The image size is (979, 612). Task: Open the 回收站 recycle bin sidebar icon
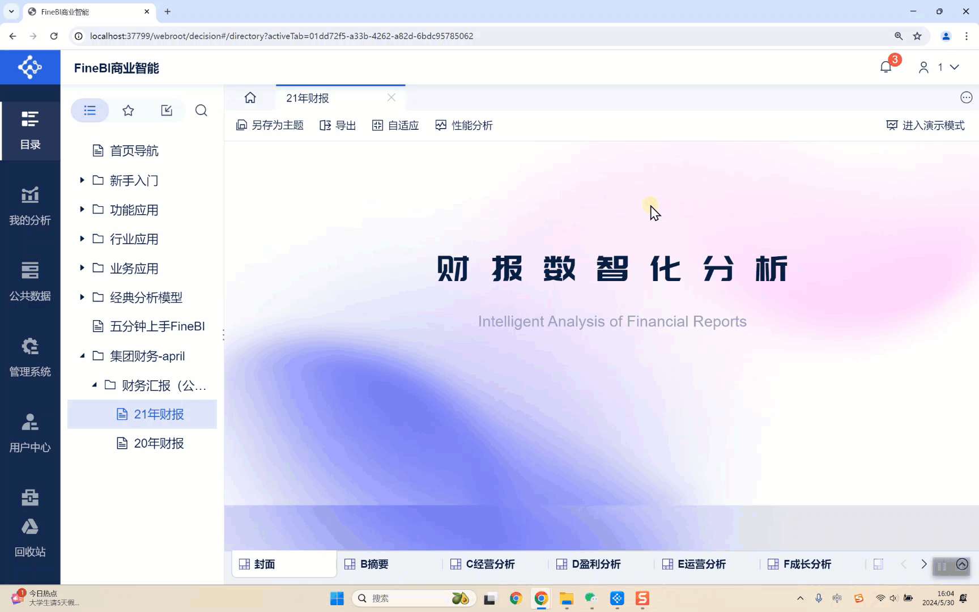(29, 535)
